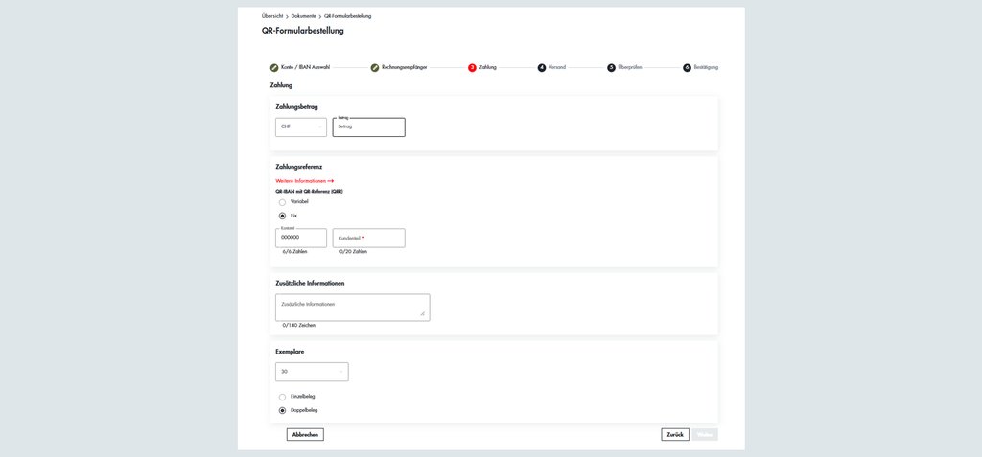Click the '0/20 Zahlen' counter text
Viewport: 982px width, 457px height.
point(353,252)
